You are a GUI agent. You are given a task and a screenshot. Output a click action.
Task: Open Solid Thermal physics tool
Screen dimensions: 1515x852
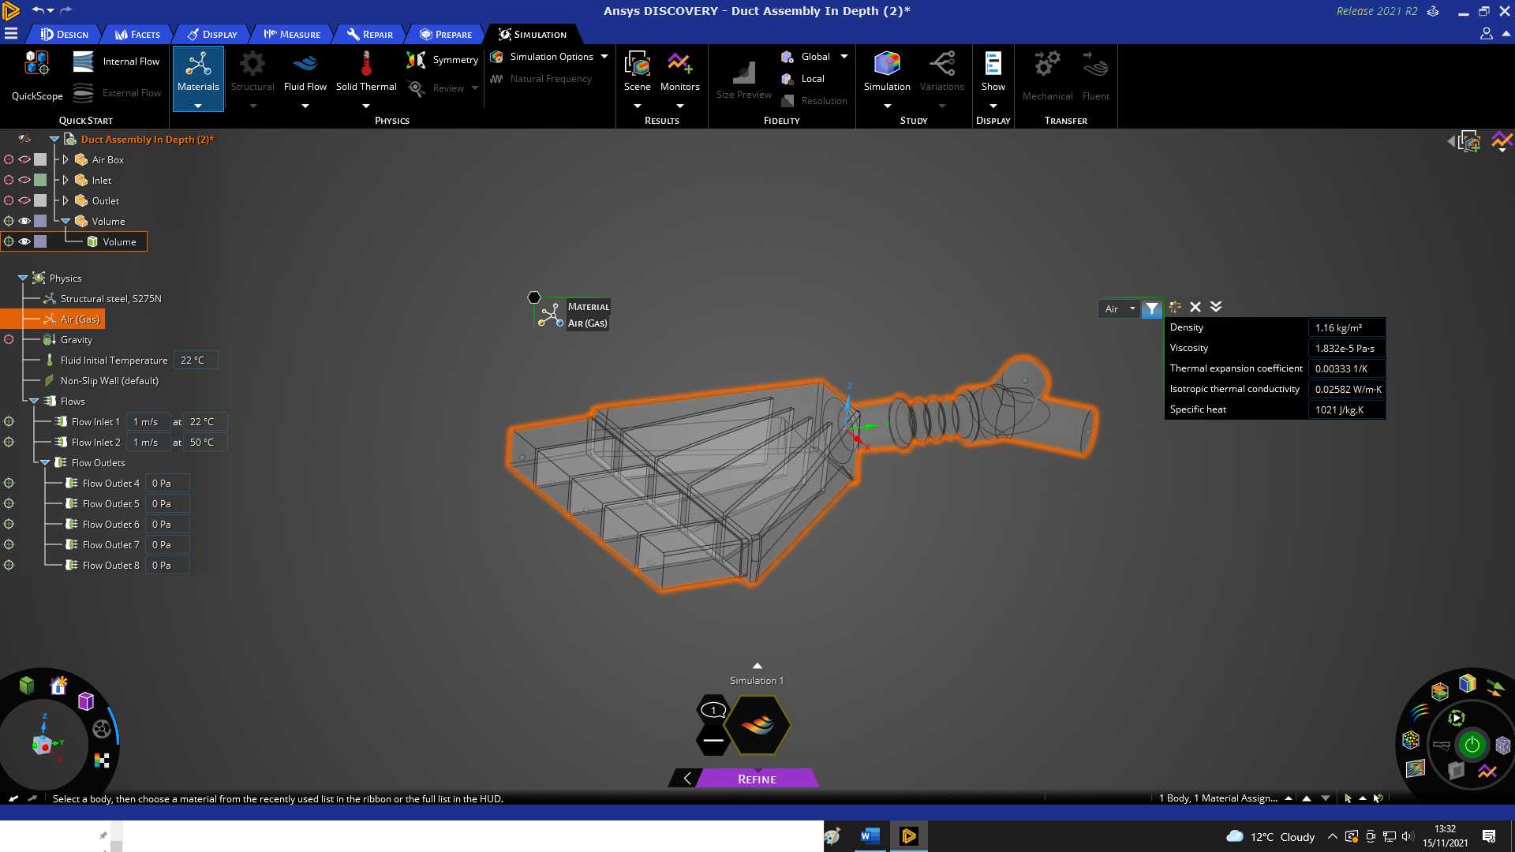[366, 77]
